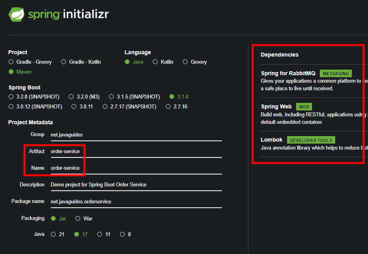Click the DEVELOPER TOOLS category tag

point(311,140)
